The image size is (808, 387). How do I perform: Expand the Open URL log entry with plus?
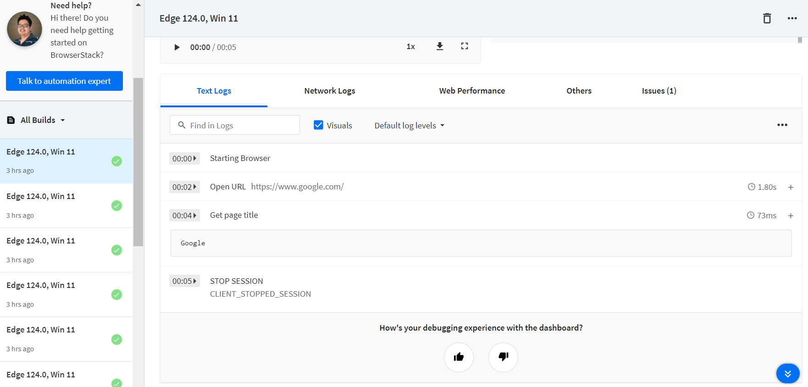tap(791, 187)
